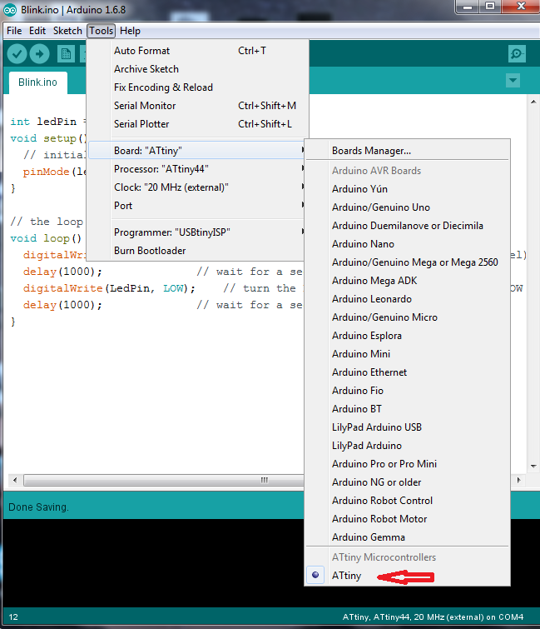Open the Edit menu
This screenshot has height=629, width=540.
coord(37,31)
